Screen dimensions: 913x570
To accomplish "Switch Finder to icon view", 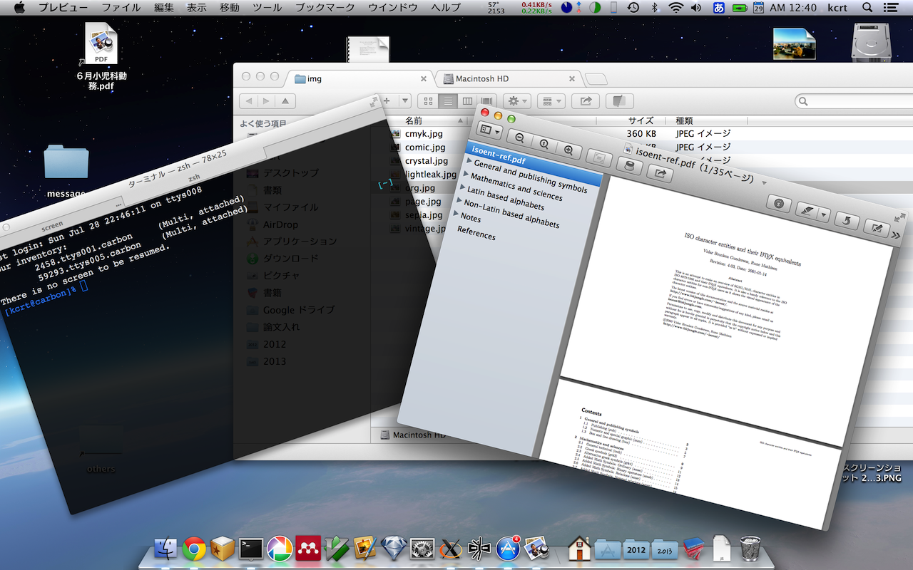I will 428,101.
